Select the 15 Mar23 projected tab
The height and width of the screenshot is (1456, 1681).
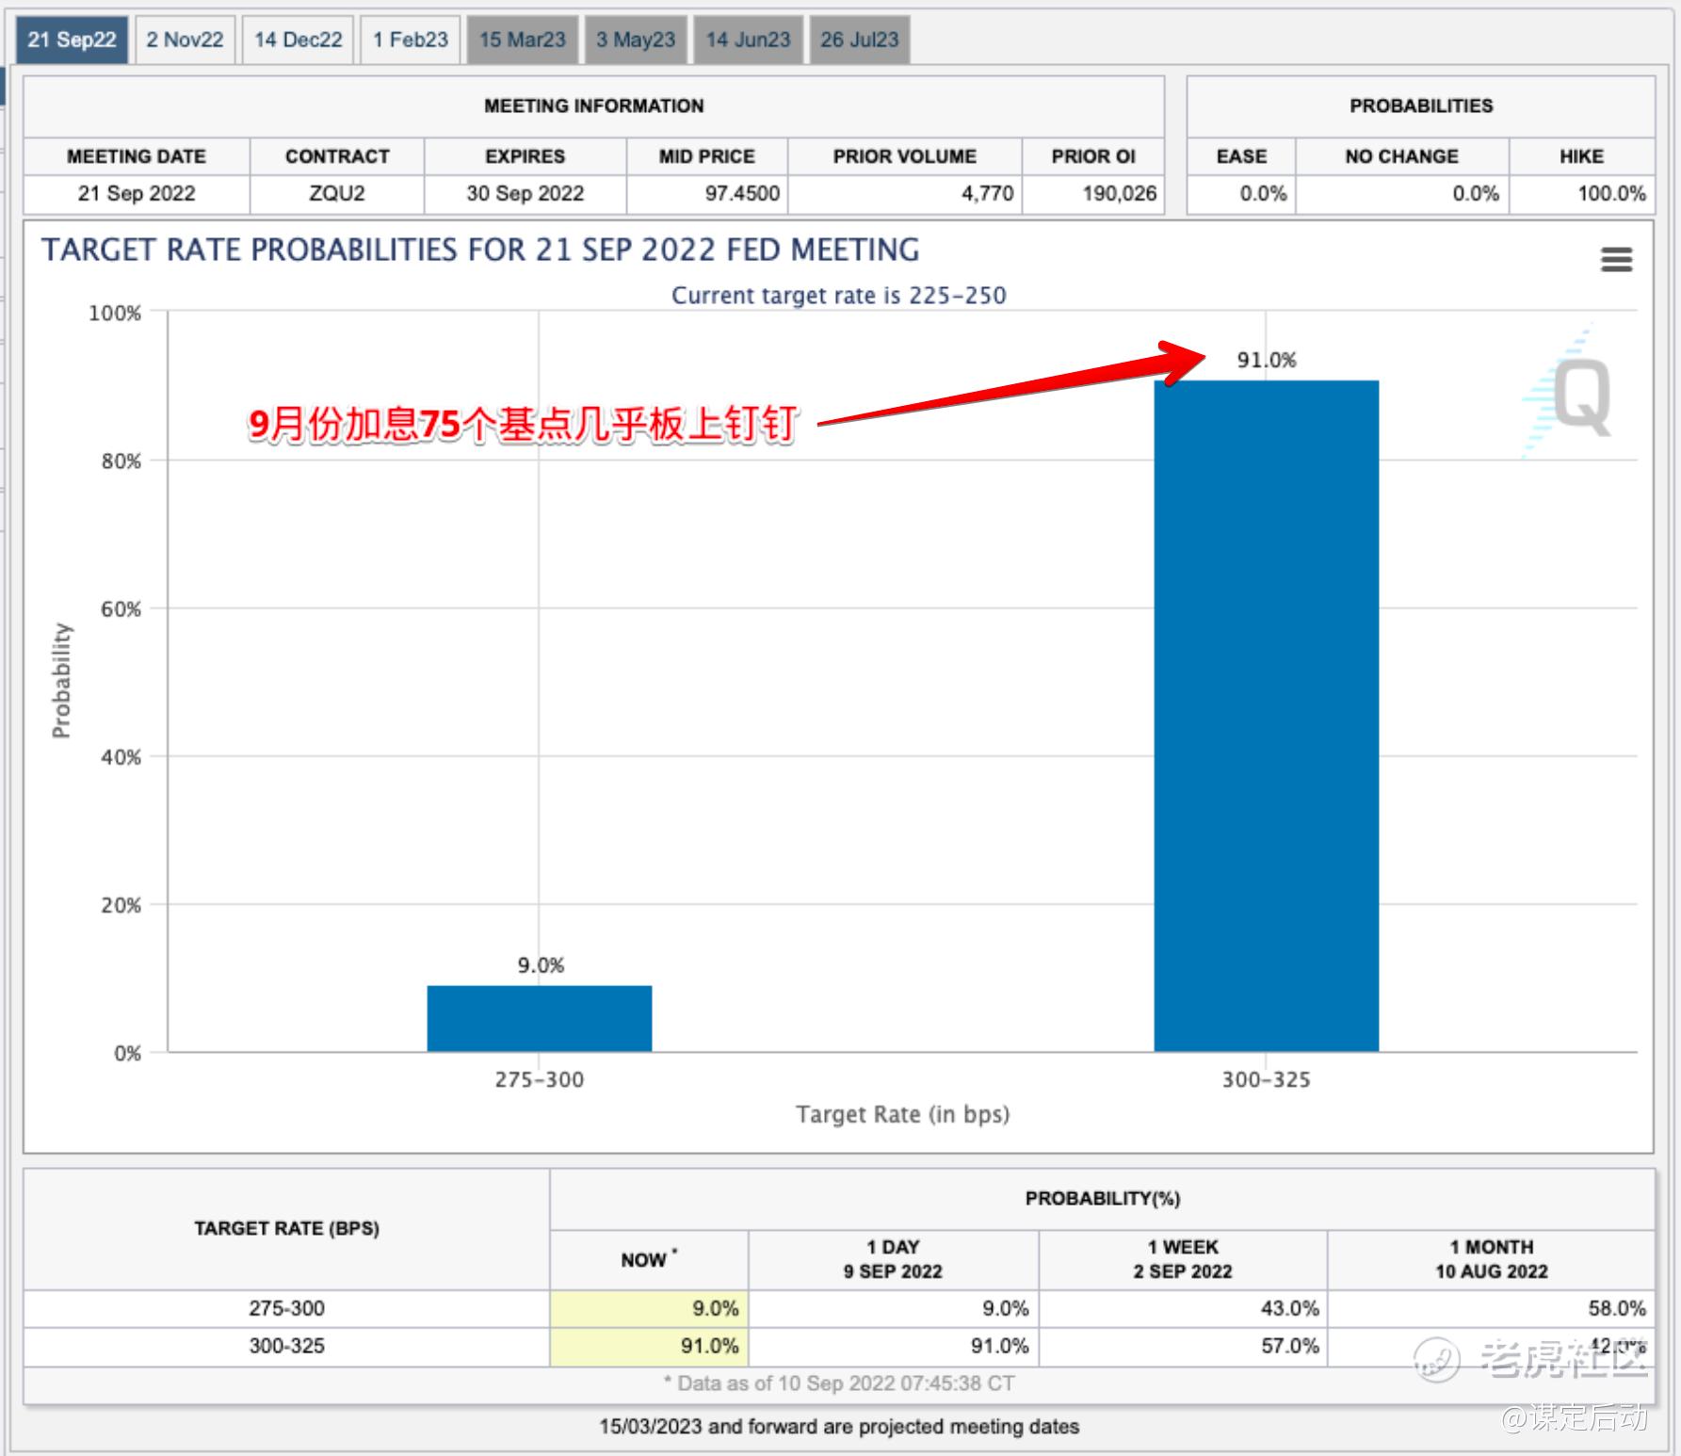click(523, 40)
